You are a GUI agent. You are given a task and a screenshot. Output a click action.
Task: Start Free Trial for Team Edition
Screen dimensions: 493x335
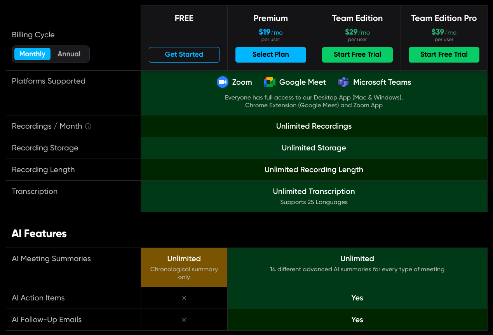357,55
